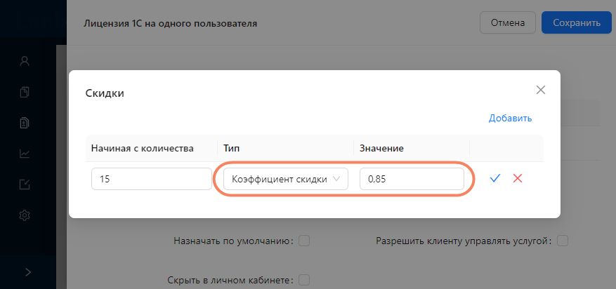616x289 pixels.
Task: Toggle Разрешить клиенту управлять услугой checkbox
Action: [x=563, y=241]
